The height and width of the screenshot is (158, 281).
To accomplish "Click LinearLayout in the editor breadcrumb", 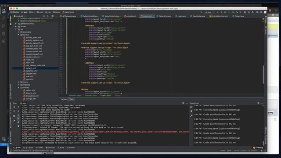I will point(106,96).
